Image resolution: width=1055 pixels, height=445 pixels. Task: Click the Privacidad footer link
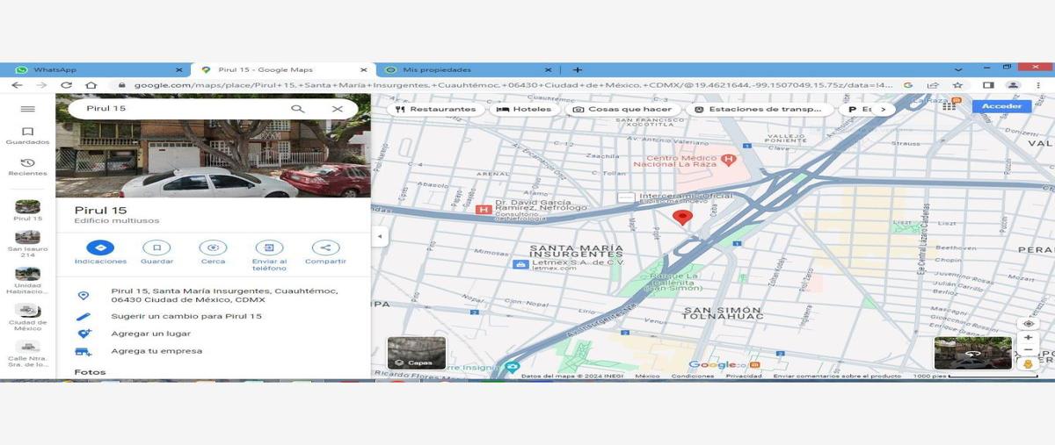(744, 376)
